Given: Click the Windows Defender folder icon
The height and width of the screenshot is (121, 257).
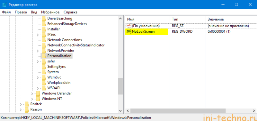Looking at the screenshot, I should coord(38,93).
